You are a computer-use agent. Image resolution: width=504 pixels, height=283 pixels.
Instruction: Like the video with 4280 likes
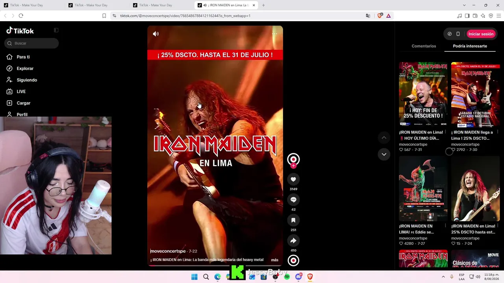pos(401,244)
